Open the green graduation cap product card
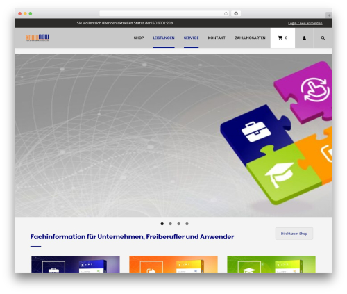Image resolution: width=347 pixels, height=294 pixels. click(271, 264)
